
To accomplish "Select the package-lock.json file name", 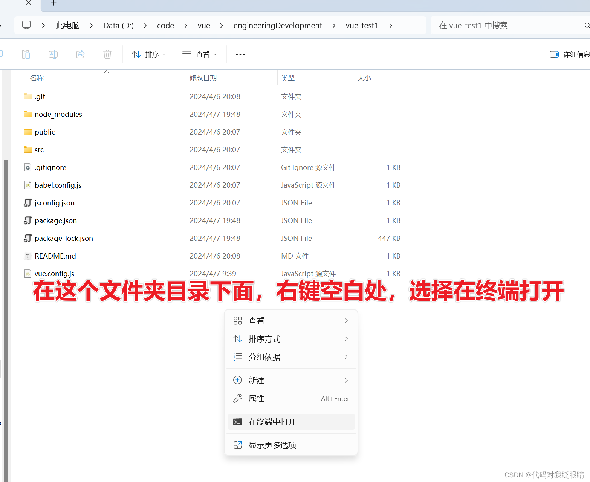I will tap(64, 238).
